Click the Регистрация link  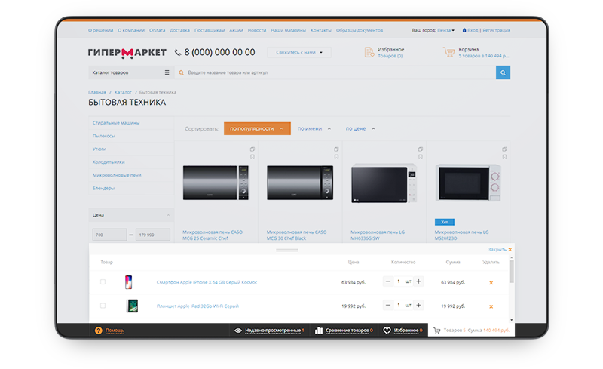coord(497,30)
